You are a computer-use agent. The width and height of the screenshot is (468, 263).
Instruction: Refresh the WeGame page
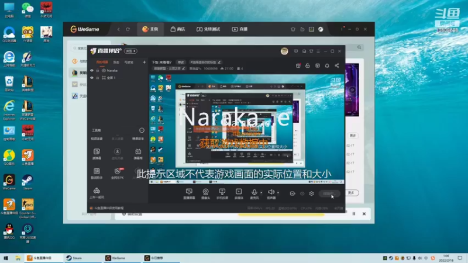click(x=128, y=29)
